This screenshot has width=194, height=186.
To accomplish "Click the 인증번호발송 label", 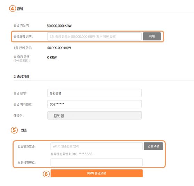I will pyautogui.click(x=27, y=146).
